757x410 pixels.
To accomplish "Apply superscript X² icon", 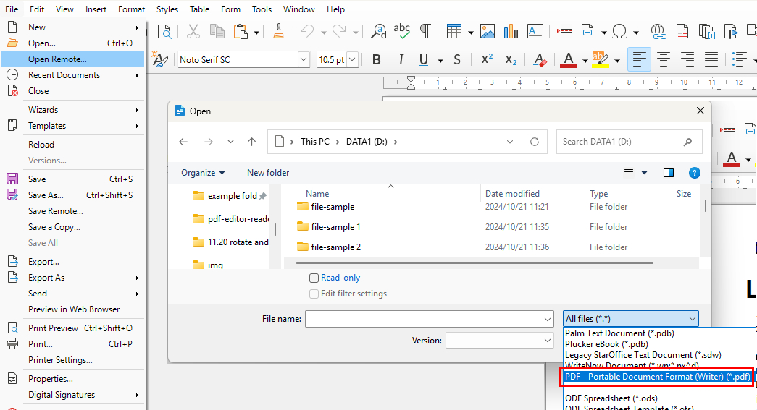I will [487, 59].
